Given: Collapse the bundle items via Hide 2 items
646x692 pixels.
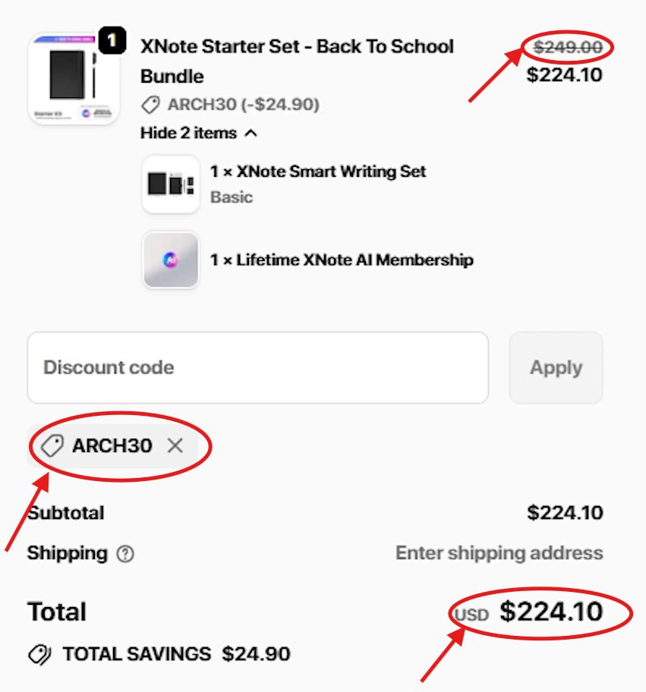Looking at the screenshot, I should (190, 133).
